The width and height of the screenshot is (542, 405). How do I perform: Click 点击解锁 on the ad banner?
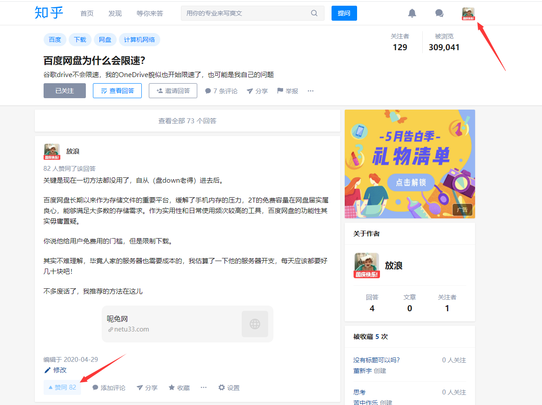pos(411,182)
